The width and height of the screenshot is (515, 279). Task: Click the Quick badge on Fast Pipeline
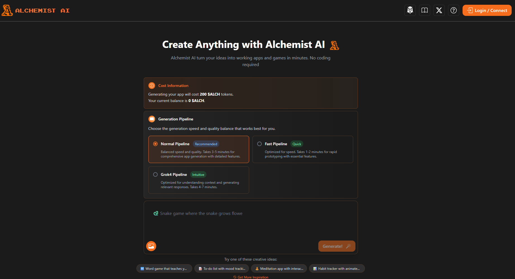(297, 144)
